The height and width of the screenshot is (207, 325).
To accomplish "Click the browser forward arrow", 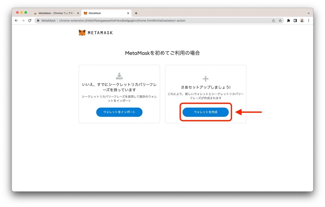I will [23, 21].
